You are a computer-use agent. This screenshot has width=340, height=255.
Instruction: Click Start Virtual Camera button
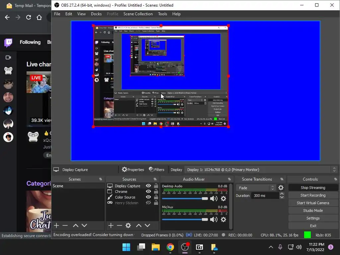(x=313, y=203)
